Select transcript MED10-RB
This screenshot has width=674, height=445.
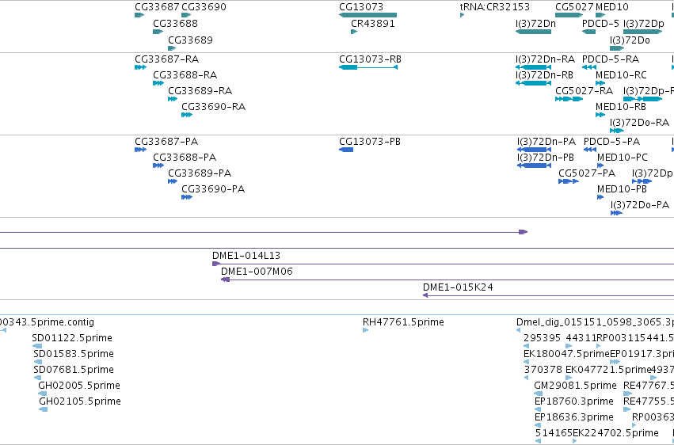tap(600, 115)
